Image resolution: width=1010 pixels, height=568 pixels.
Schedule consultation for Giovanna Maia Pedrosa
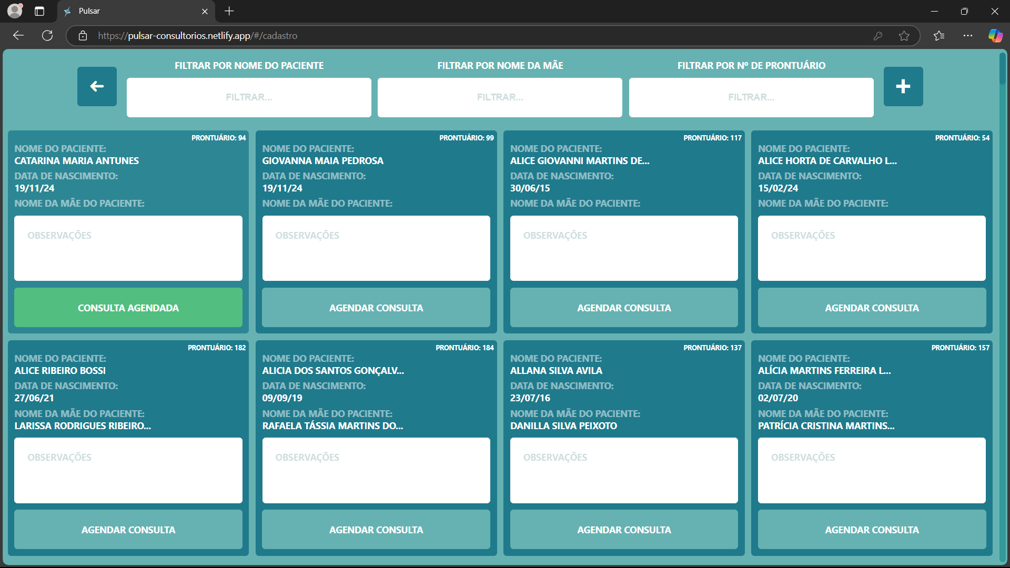click(376, 308)
